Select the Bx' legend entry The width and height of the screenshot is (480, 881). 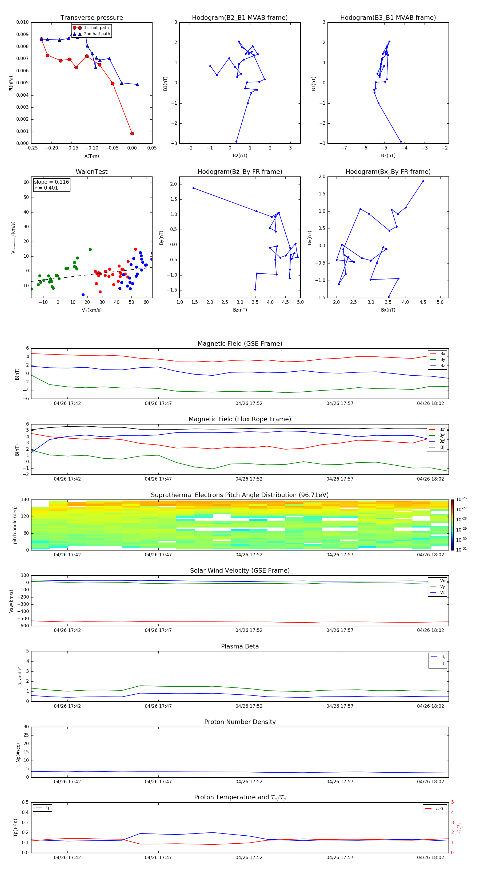pyautogui.click(x=437, y=430)
